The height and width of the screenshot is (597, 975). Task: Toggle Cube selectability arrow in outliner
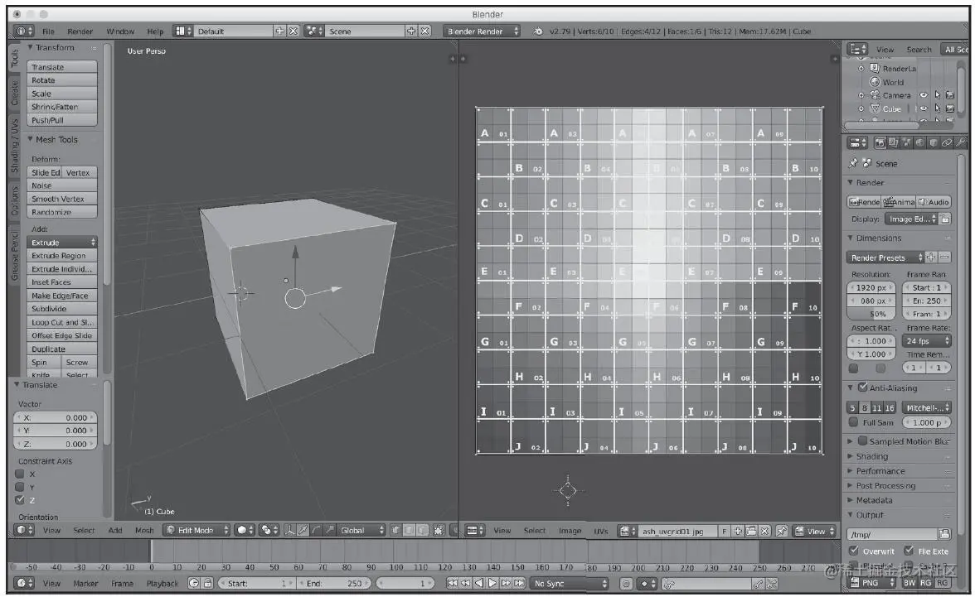coord(937,108)
